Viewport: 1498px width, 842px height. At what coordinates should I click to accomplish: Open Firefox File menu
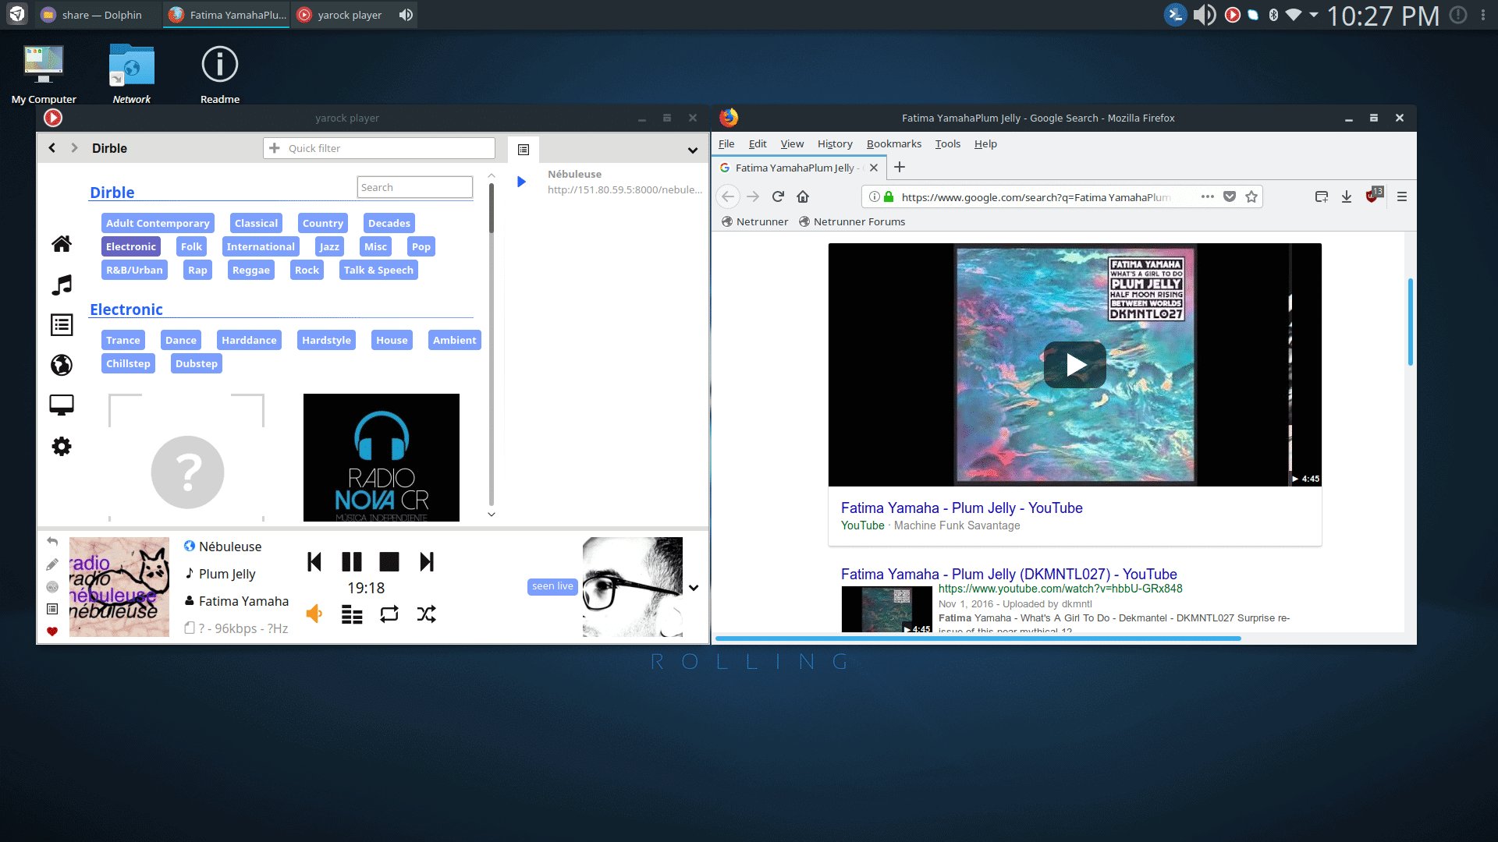[x=726, y=143]
